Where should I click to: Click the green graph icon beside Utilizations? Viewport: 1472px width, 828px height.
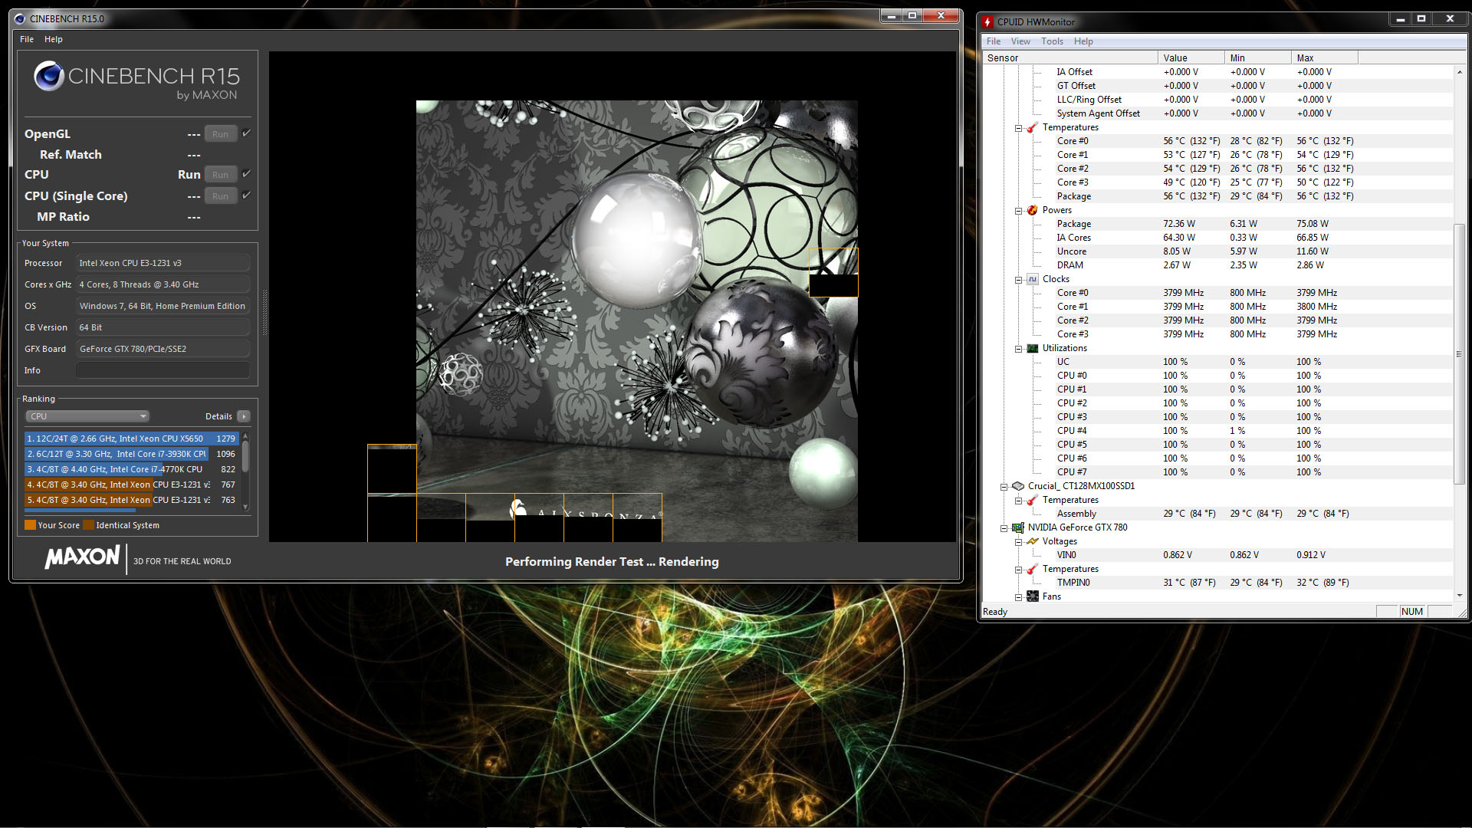click(x=1032, y=348)
